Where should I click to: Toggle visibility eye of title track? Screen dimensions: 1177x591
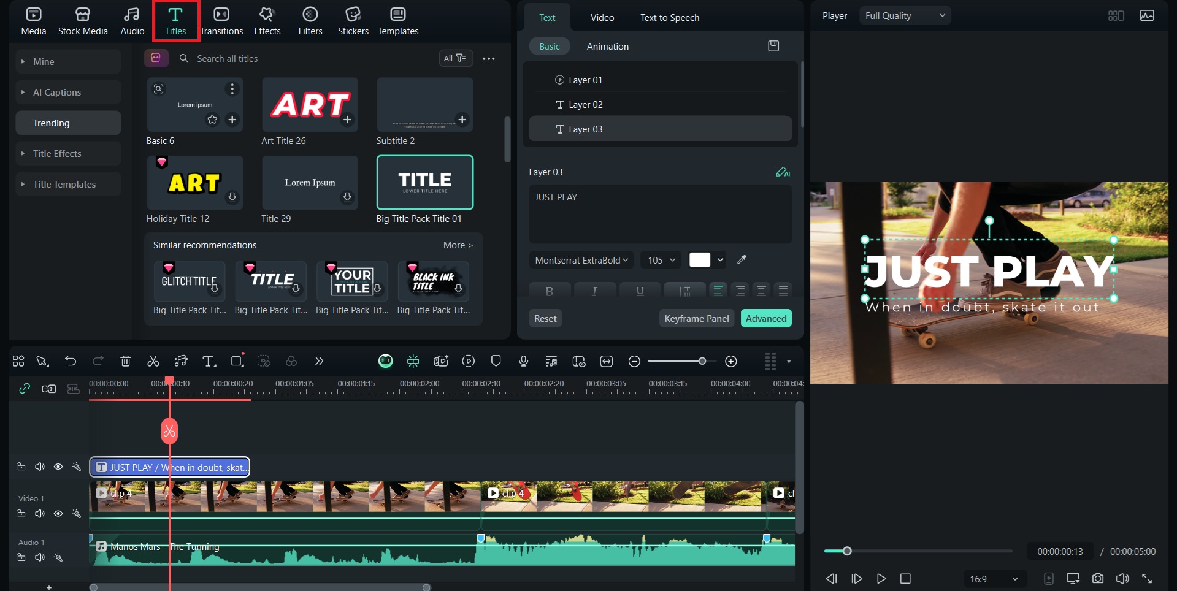[x=58, y=467]
